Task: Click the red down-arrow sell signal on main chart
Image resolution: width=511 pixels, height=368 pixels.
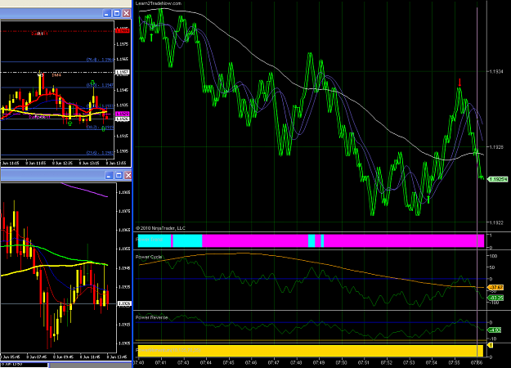Action: [459, 82]
